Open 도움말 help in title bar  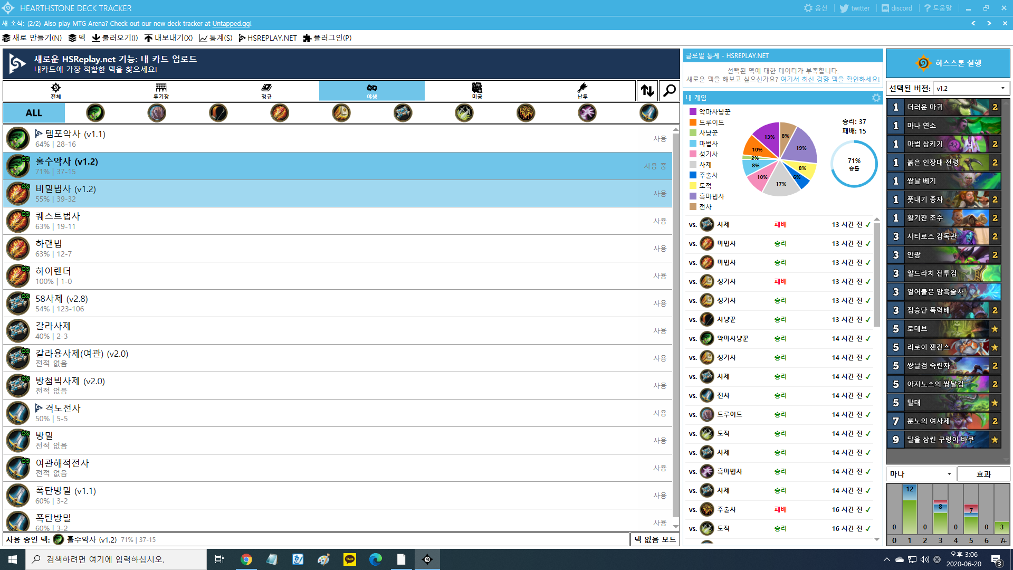pyautogui.click(x=938, y=8)
